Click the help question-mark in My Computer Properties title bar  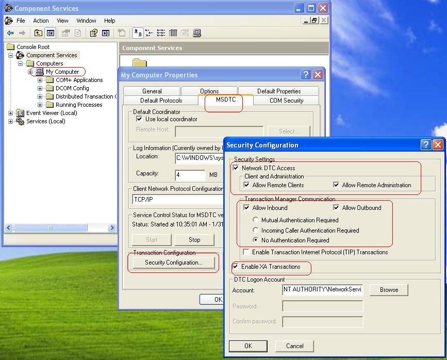(306, 75)
